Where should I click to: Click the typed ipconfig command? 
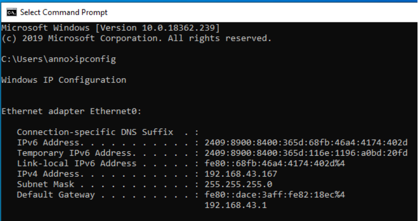96,59
